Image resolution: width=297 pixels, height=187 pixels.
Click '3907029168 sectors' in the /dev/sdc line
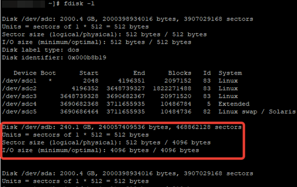click(x=218, y=19)
